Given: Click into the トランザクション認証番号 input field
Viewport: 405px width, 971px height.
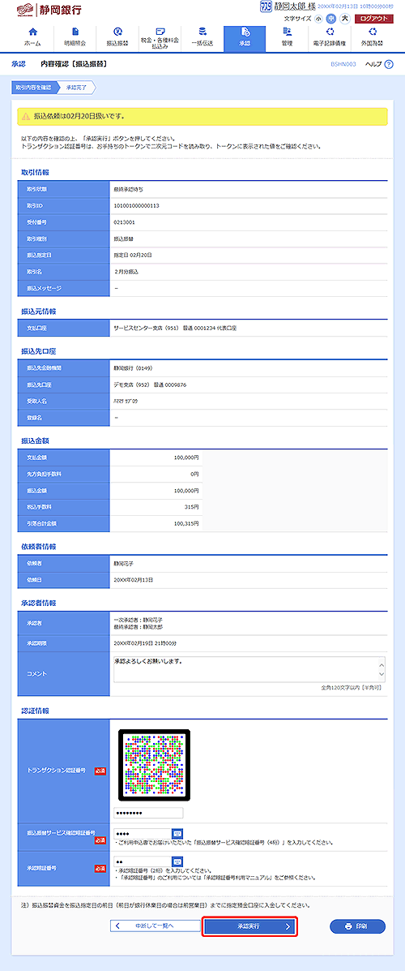Looking at the screenshot, I should tap(148, 813).
